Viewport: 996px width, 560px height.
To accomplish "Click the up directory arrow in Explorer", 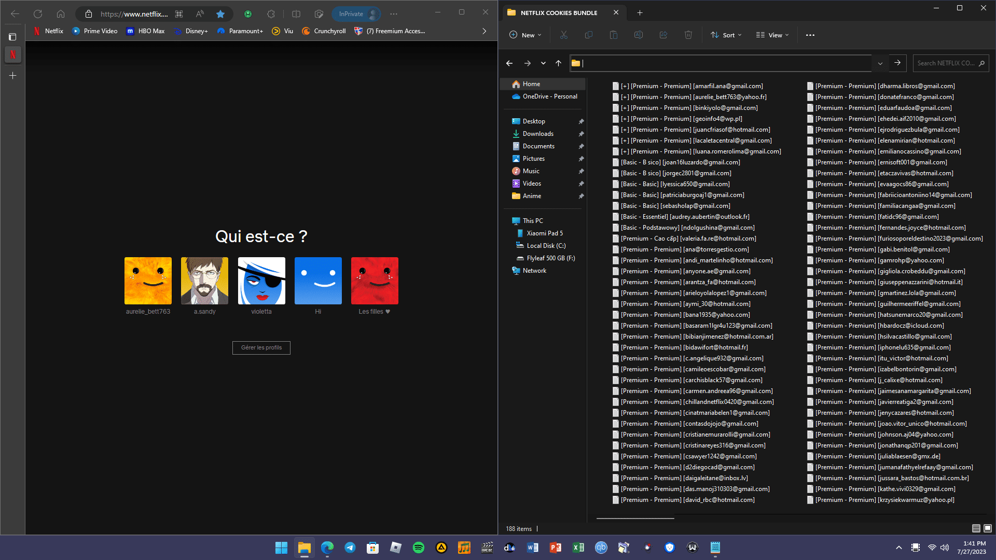I will 558,63.
